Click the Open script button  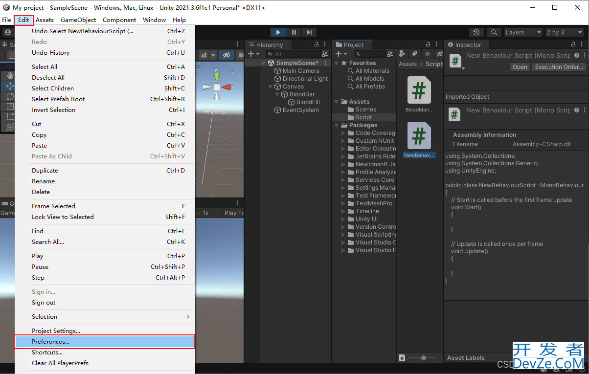coord(520,67)
